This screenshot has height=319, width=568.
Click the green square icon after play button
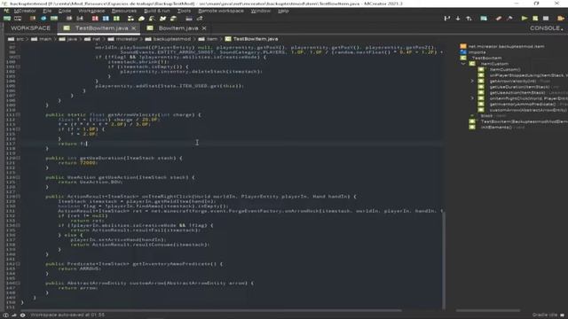tap(535, 18)
